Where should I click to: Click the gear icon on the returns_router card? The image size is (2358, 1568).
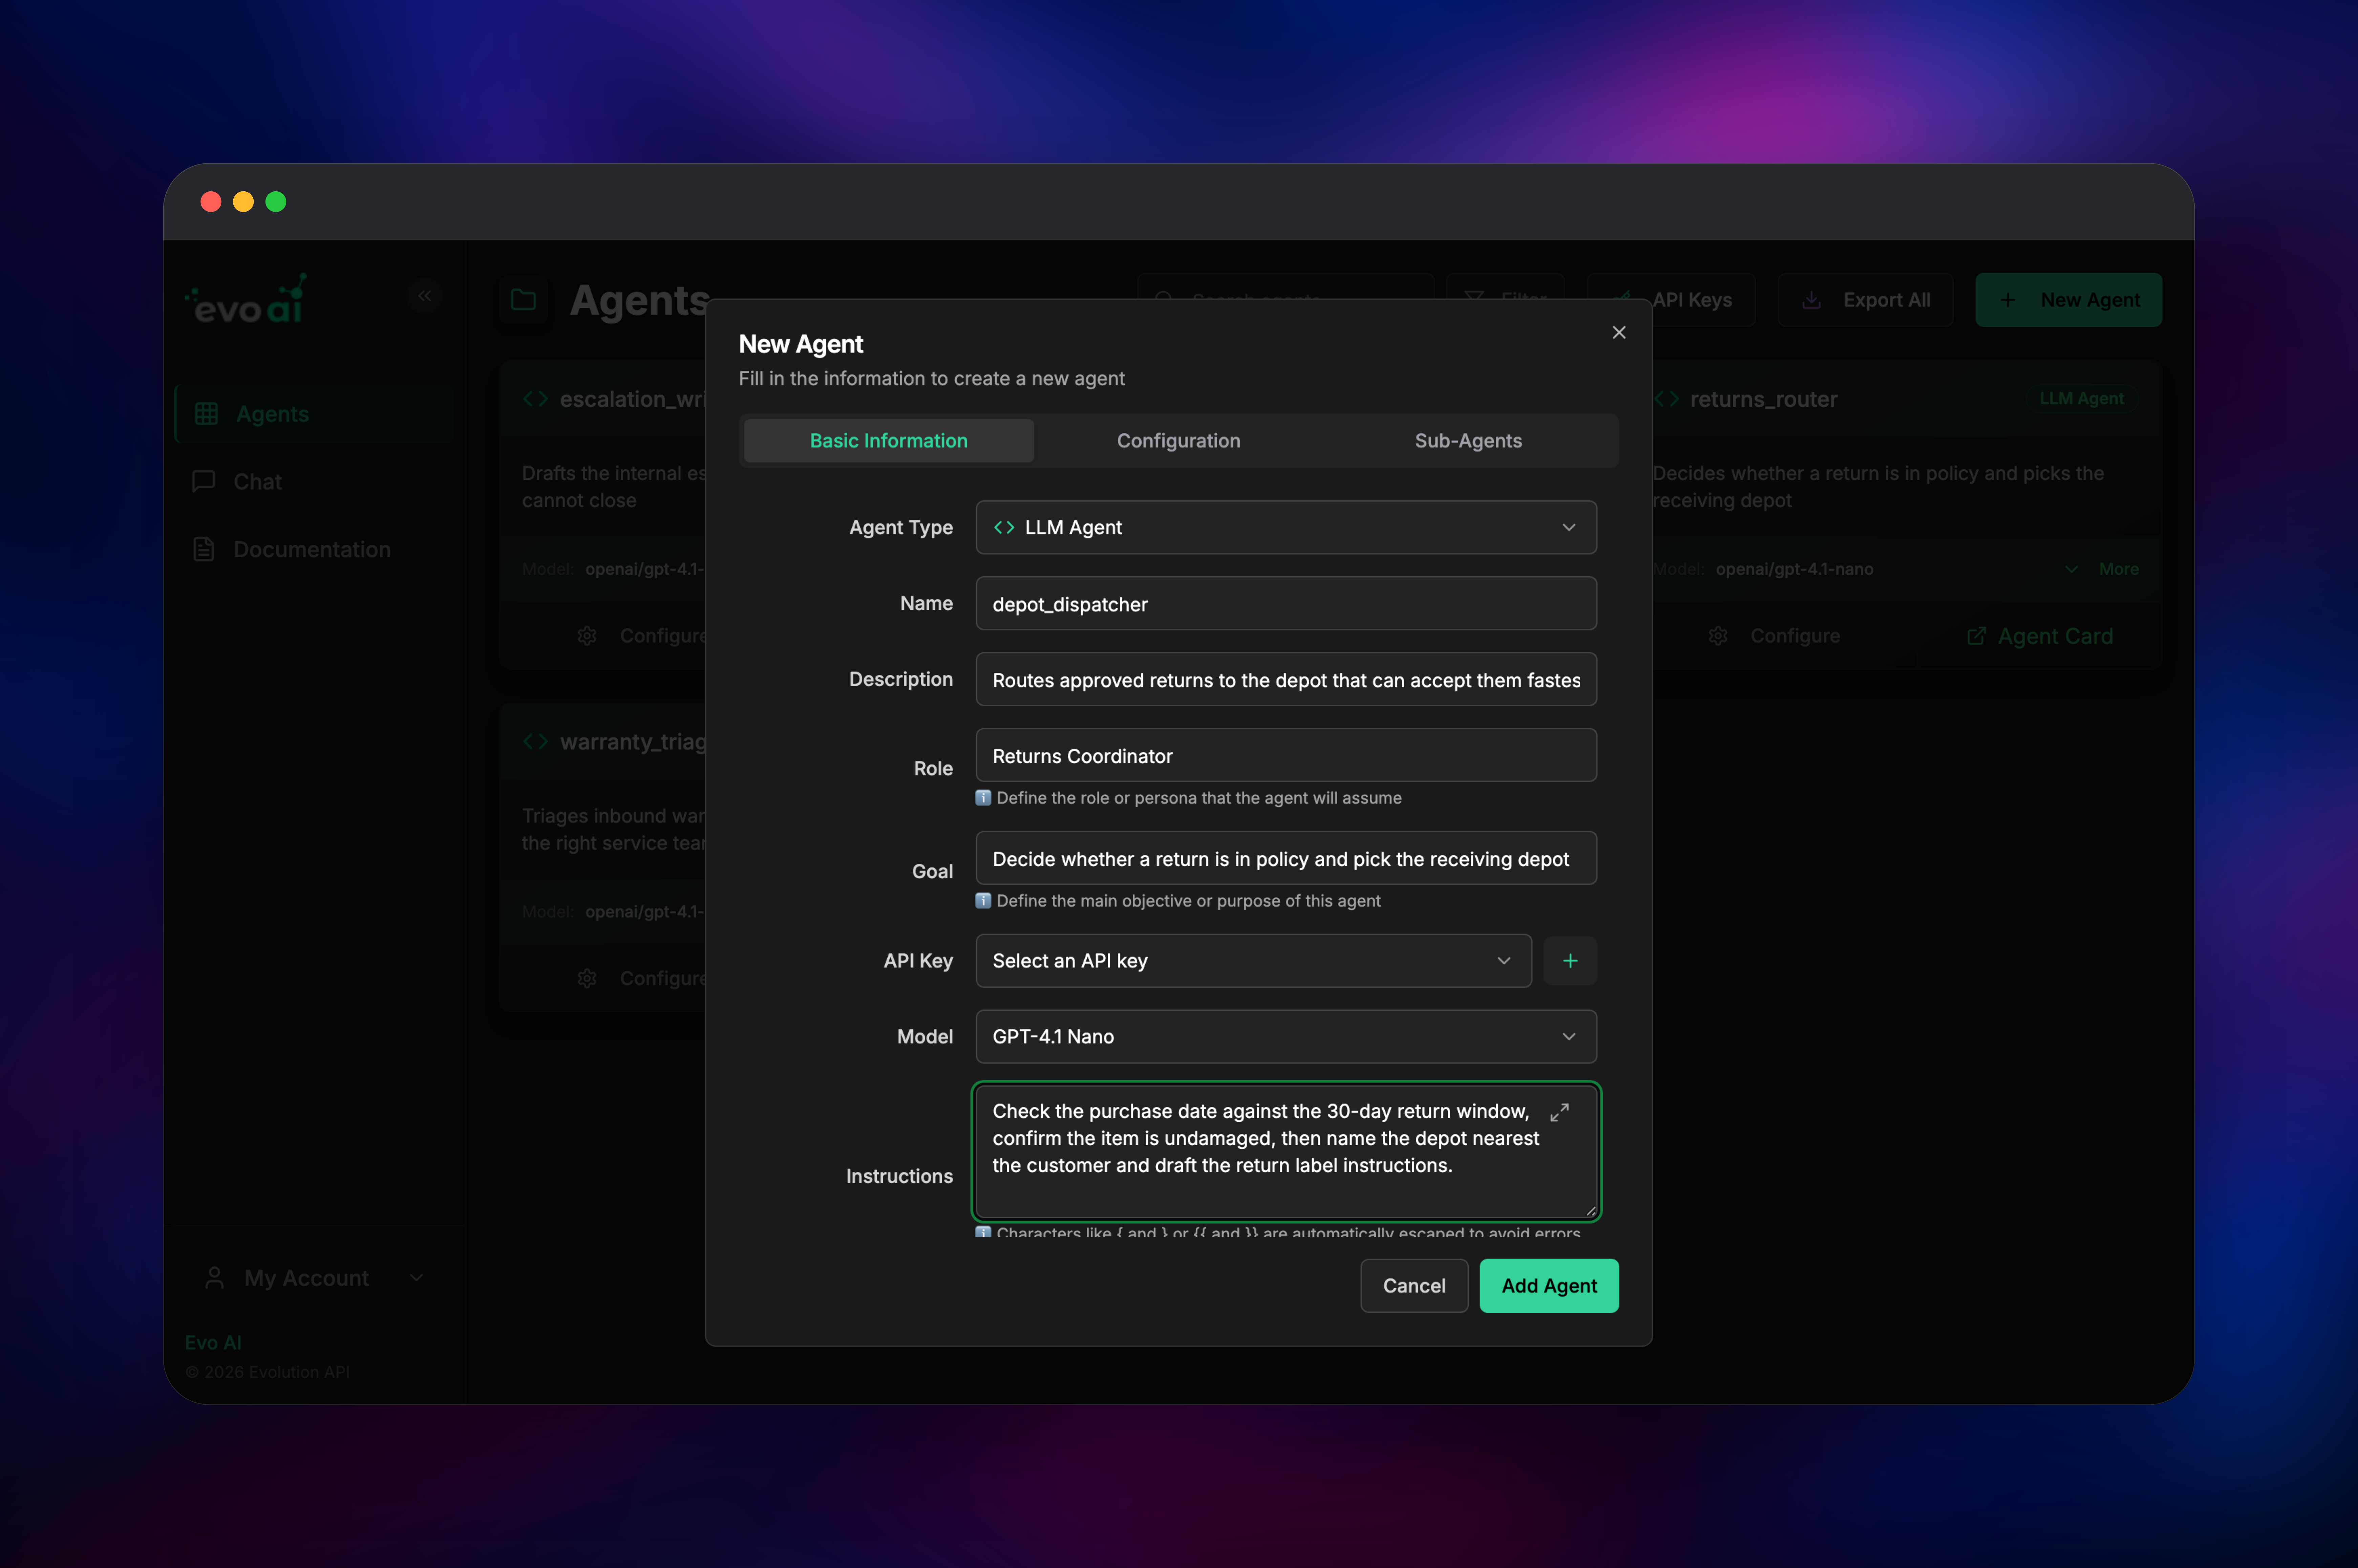point(1718,636)
